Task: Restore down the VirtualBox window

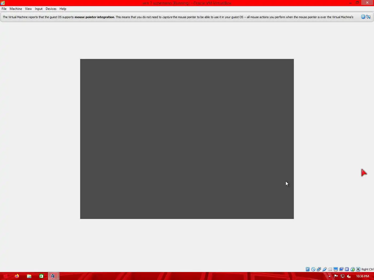Action: [357, 3]
